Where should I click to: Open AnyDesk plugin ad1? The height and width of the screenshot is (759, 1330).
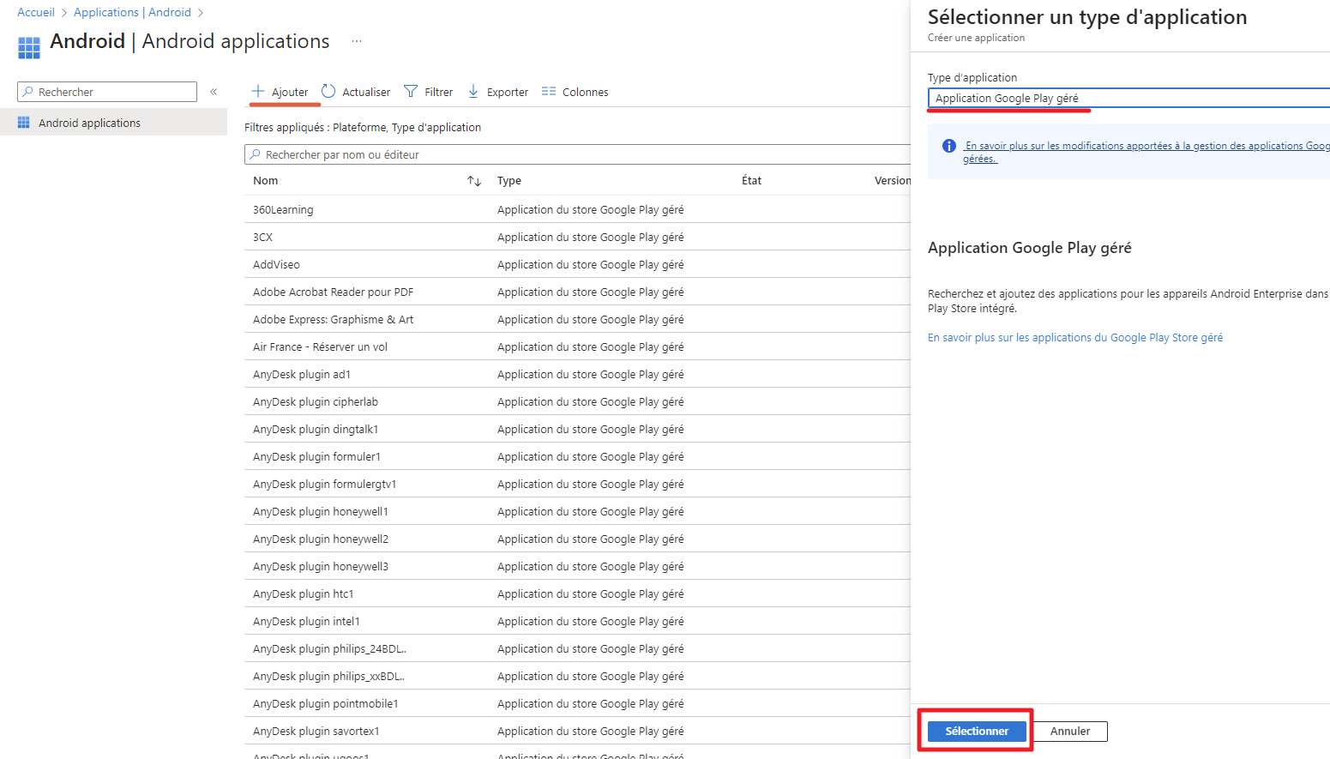click(302, 375)
